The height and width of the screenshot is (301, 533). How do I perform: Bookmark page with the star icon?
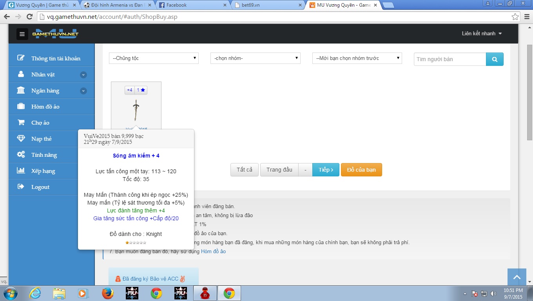[515, 17]
